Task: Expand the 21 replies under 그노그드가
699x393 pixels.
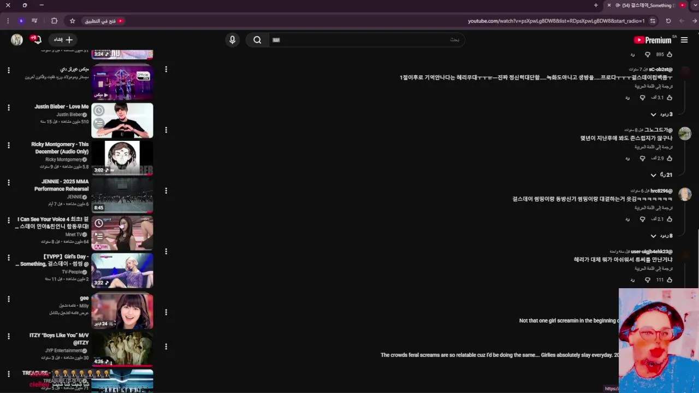Action: [661, 175]
